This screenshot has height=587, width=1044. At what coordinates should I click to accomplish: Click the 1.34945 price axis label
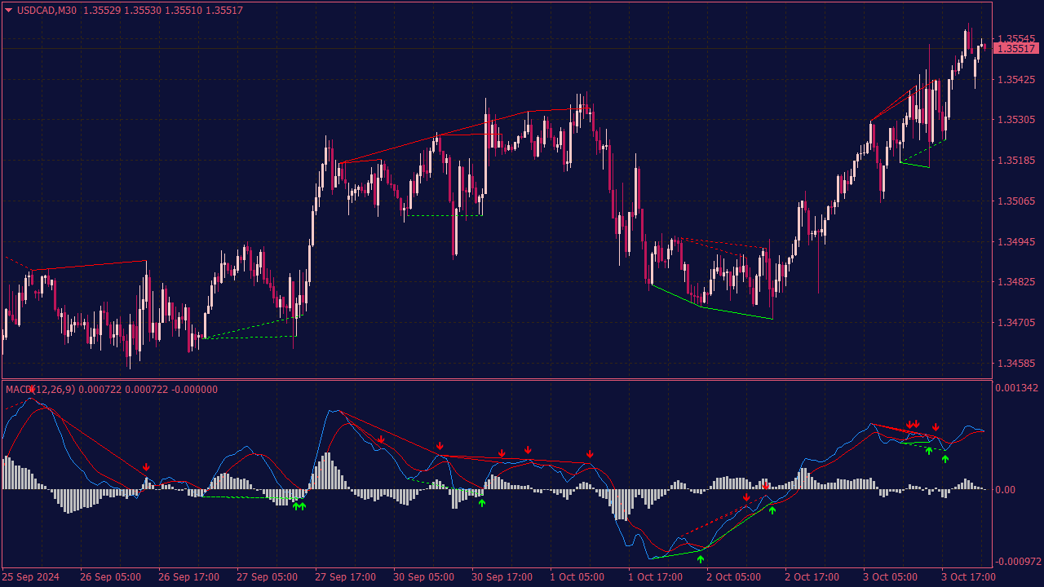(1016, 242)
